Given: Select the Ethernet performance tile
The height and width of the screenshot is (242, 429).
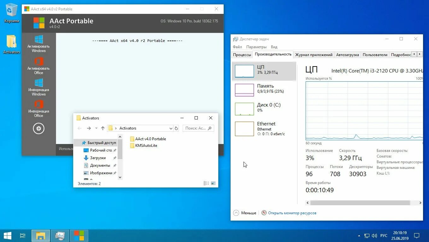Looking at the screenshot, I should point(264,129).
